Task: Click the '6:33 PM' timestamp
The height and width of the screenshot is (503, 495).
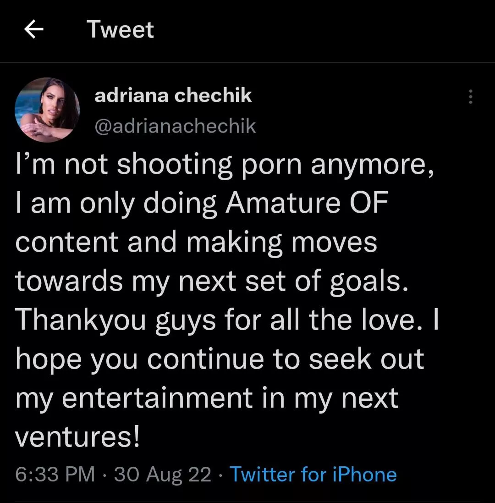Action: [55, 474]
